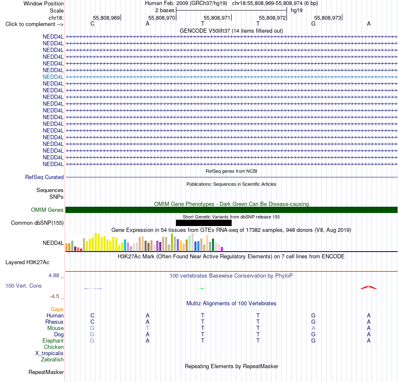Click the NEDD4L label beside the GTEx bar chart
This screenshot has height=382, width=398.
(x=53, y=243)
